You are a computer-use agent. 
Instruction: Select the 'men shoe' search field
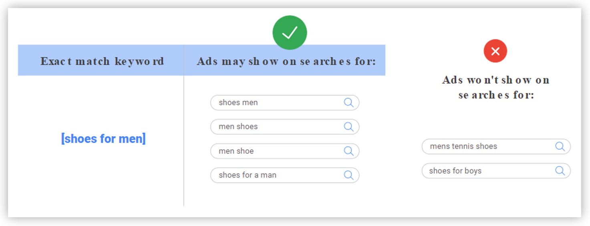pyautogui.click(x=285, y=151)
